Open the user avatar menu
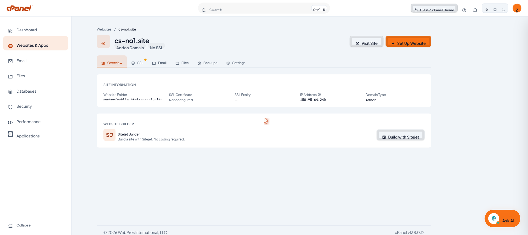 tap(517, 8)
